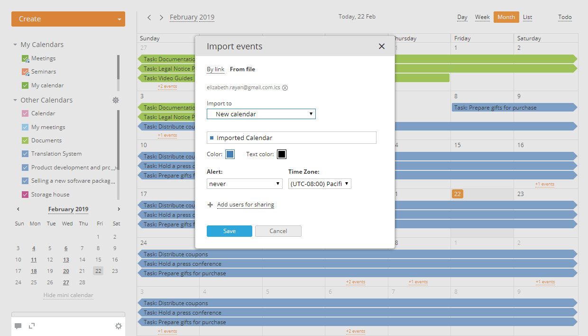Open the gear icon in the sidebar footer
Viewport: 588px width, 336px height.
point(118,326)
